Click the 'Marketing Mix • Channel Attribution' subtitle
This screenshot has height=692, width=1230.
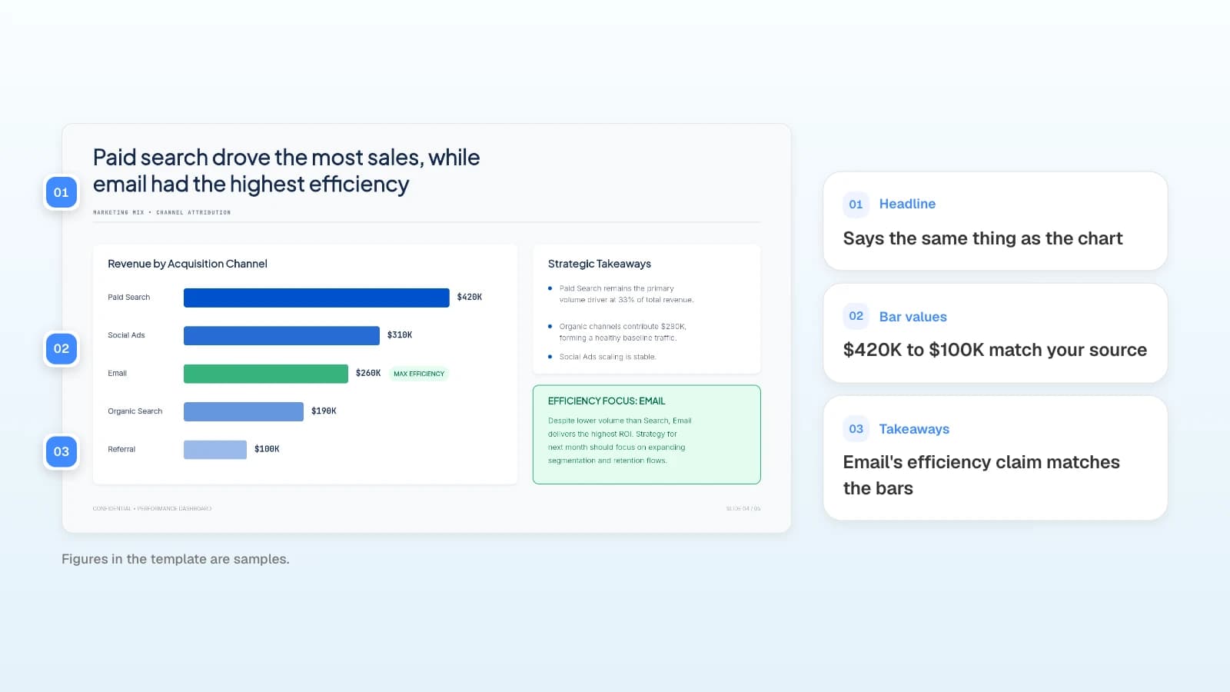point(161,212)
